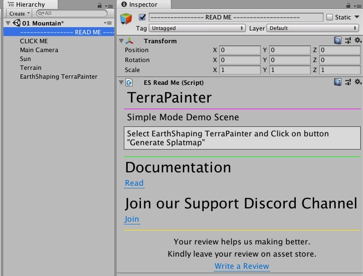Click the Generate Splatmap instruction box

click(242, 138)
